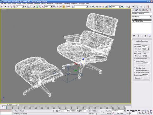This screenshot has width=153, height=115.
Task: Click the Crease Angle spinner arrows
Action: pyautogui.click(x=149, y=75)
